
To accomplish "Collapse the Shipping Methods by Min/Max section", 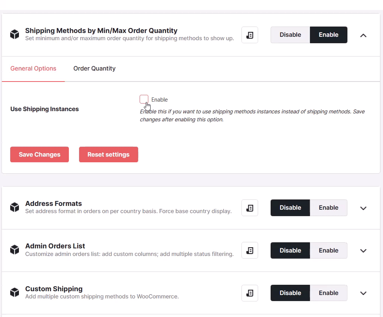I will (x=363, y=36).
